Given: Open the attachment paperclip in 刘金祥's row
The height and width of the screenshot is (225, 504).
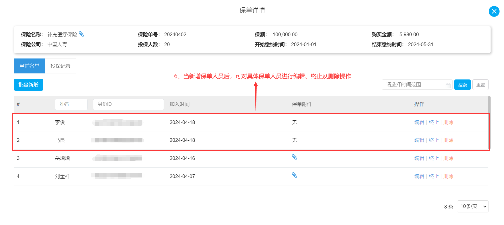Looking at the screenshot, I should pos(294,175).
